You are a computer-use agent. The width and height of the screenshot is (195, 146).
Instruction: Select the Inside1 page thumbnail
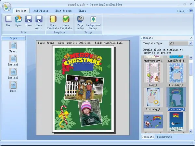click(x=13, y=60)
